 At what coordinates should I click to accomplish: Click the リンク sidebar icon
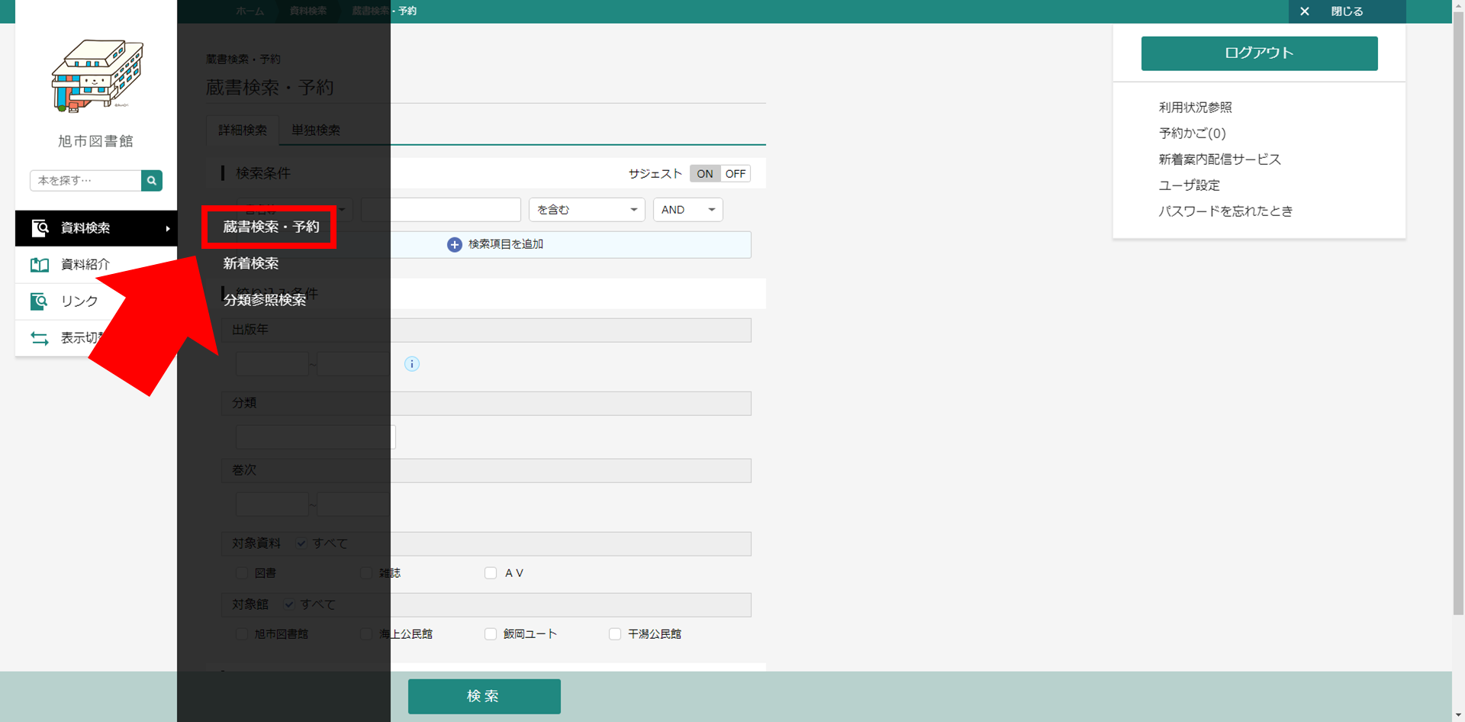tap(40, 301)
